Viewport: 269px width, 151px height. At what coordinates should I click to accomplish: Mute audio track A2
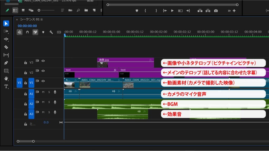pyautogui.click(x=43, y=102)
